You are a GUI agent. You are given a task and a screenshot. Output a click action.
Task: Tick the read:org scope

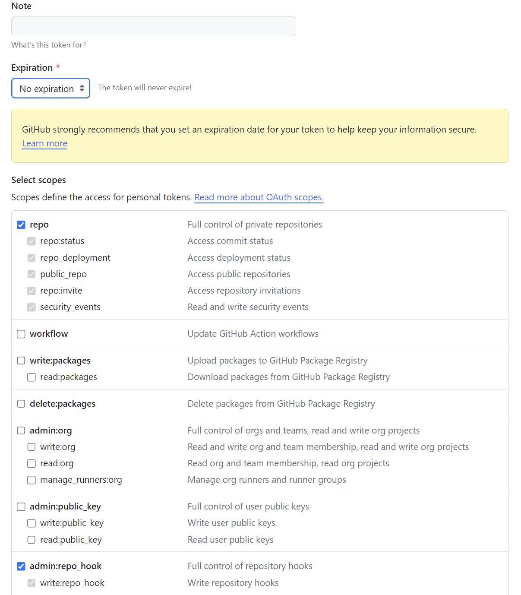click(32, 464)
